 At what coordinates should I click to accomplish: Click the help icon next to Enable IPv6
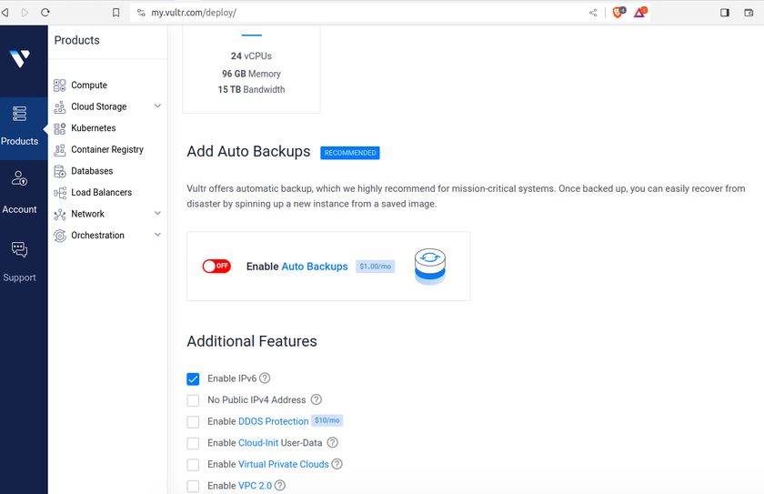[x=265, y=378]
